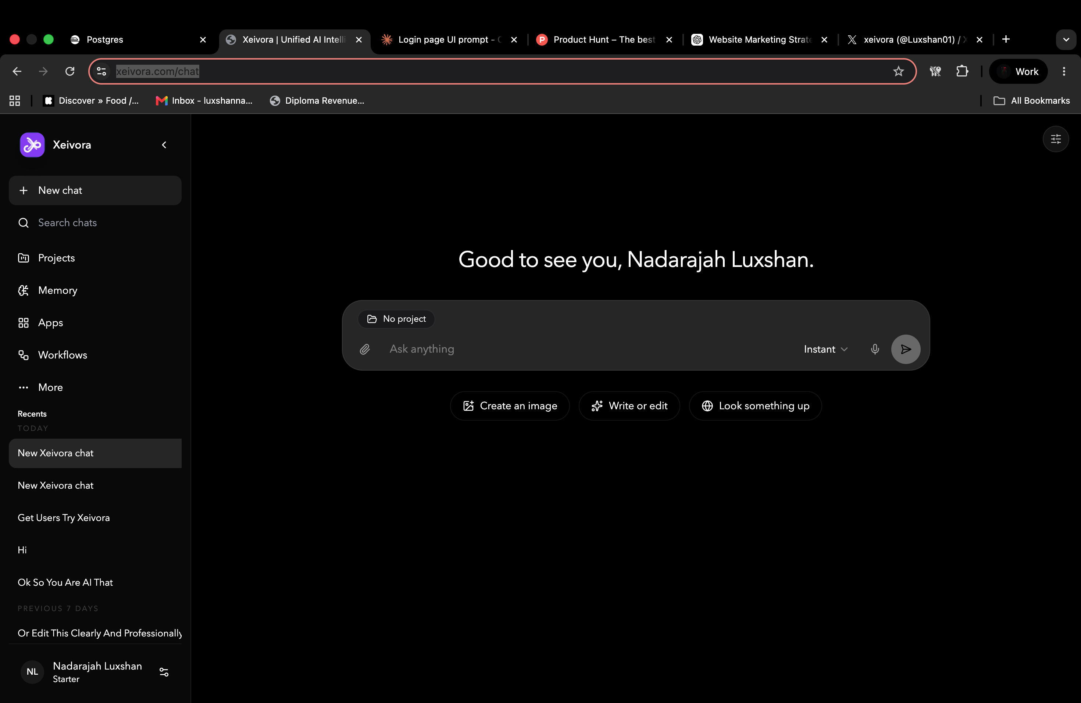Start a New chat
The width and height of the screenshot is (1081, 703).
pyautogui.click(x=95, y=190)
